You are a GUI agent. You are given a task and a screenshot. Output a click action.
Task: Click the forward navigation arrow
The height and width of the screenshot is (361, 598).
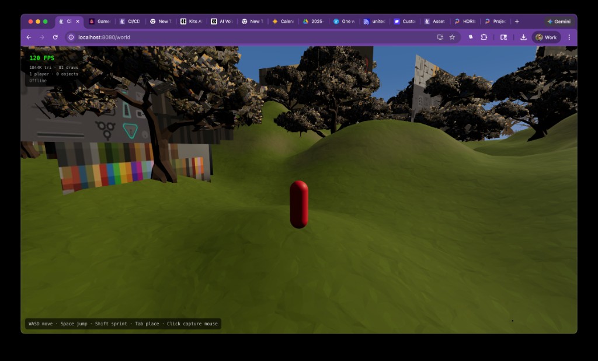40,37
